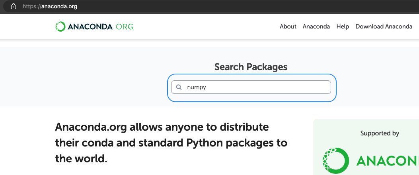Click the green .ORG text in header logo
Viewport: 419px width, 175px height.
pyautogui.click(x=124, y=27)
